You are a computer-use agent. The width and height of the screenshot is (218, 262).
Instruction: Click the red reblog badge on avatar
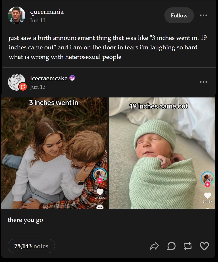coord(23,86)
